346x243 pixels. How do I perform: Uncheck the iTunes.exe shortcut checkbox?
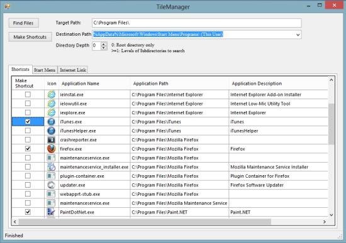point(28,121)
